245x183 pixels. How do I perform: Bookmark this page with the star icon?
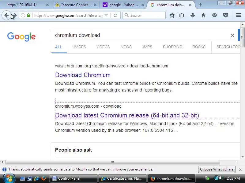pyautogui.click(x=172, y=15)
